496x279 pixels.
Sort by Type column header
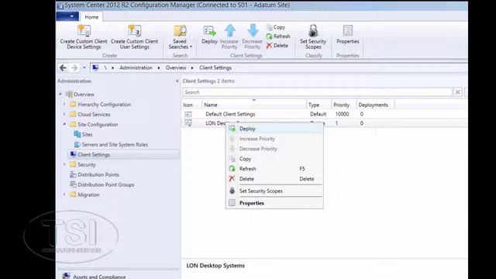click(x=319, y=105)
